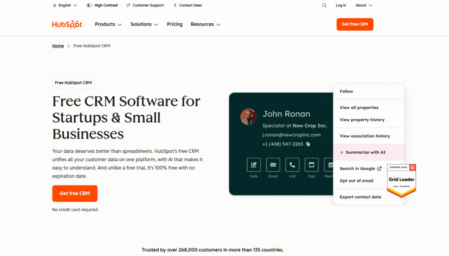
Task: Open the Pricing page
Action: (x=175, y=24)
